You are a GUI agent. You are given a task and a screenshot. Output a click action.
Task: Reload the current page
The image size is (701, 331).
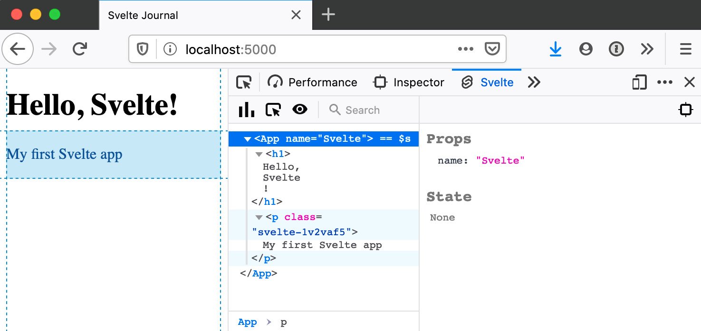click(x=80, y=49)
